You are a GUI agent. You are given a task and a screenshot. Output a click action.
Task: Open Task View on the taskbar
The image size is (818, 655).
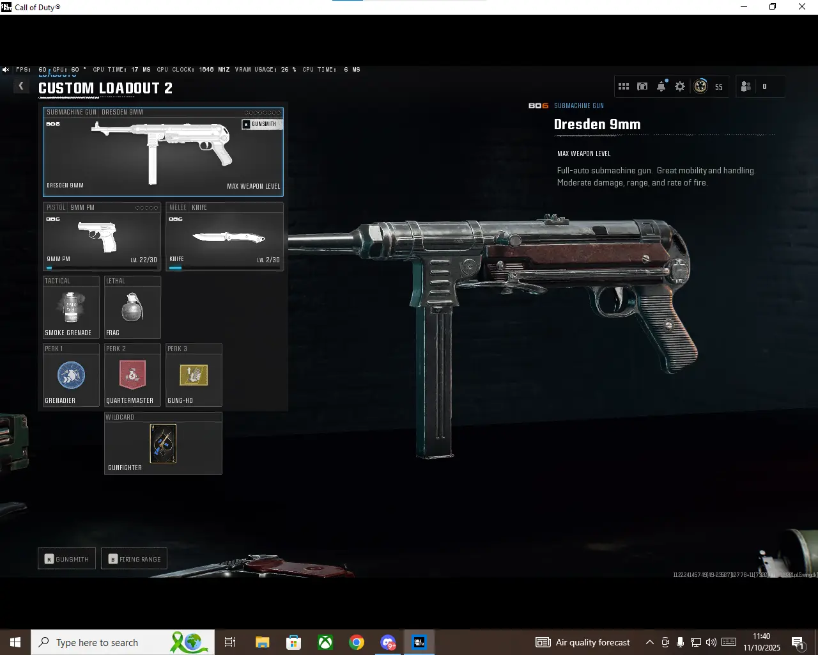click(230, 642)
